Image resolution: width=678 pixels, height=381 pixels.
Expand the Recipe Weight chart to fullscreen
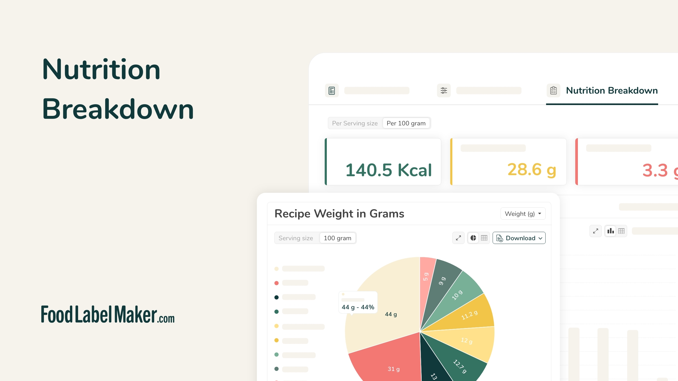tap(458, 238)
